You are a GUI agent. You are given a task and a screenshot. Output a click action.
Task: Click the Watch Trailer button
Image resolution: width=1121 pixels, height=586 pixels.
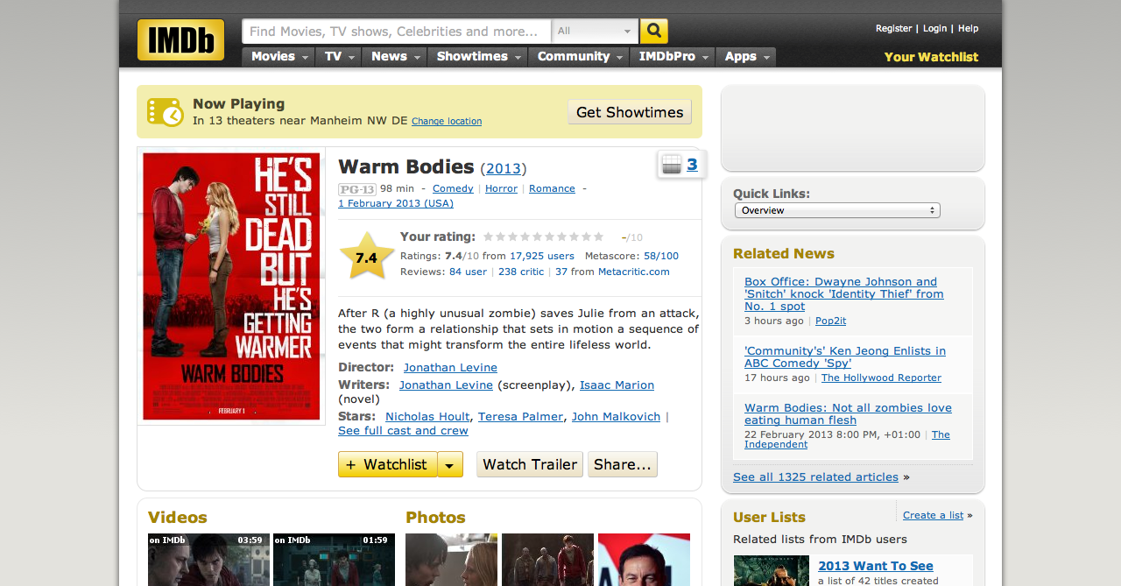530,464
